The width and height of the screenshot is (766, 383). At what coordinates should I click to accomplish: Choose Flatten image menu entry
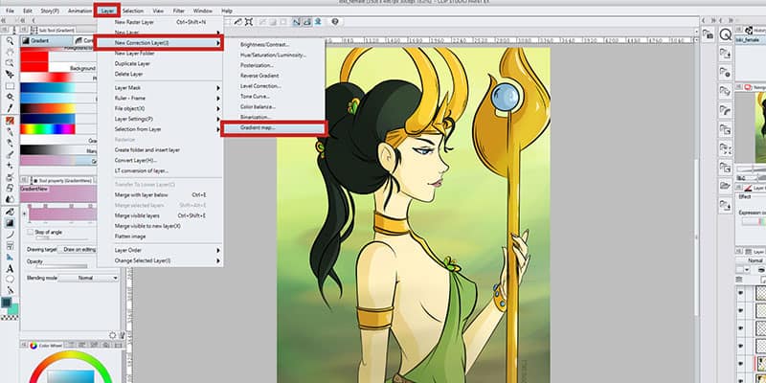point(160,237)
